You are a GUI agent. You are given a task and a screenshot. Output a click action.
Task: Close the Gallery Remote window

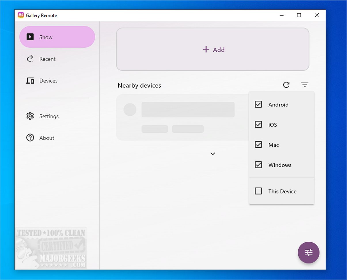[317, 15]
